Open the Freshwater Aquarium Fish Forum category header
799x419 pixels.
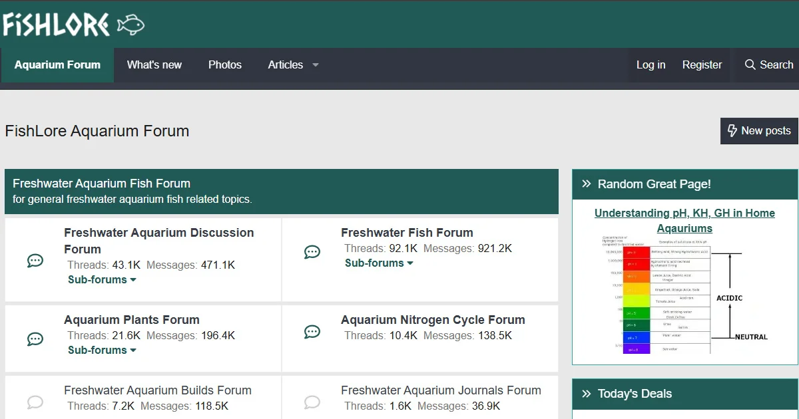(101, 184)
